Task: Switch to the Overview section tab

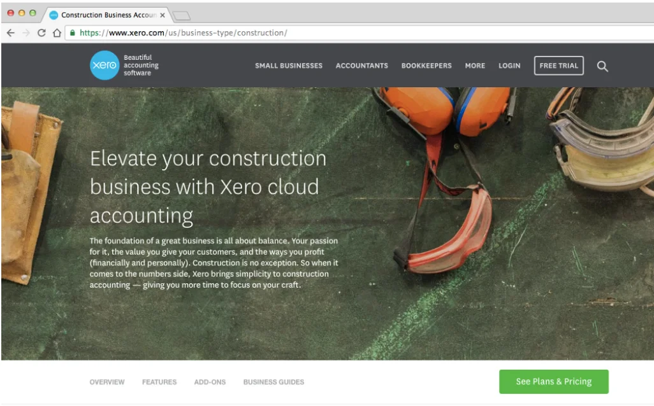Action: 107,382
